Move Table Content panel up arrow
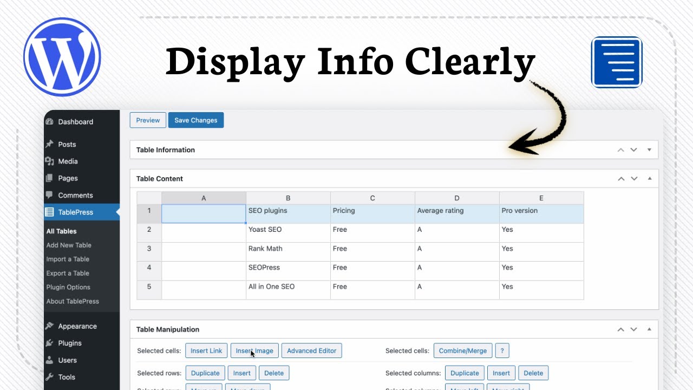This screenshot has height=390, width=693. [x=621, y=179]
